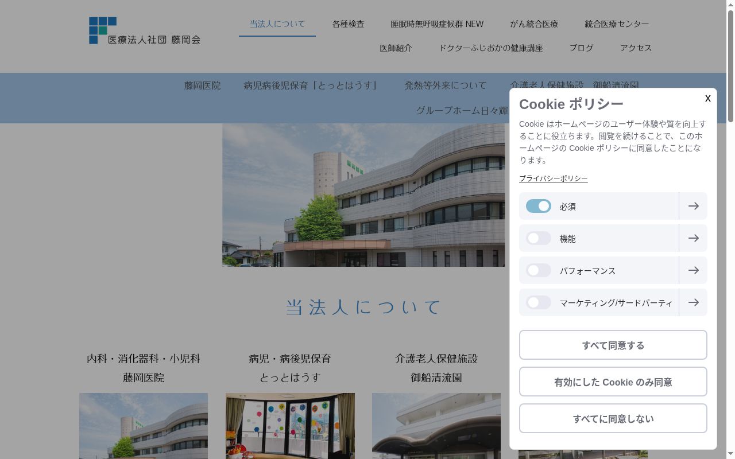This screenshot has height=459, width=735.
Task: Click 有効にした Cookie のみ同意 button
Action: pos(613,382)
